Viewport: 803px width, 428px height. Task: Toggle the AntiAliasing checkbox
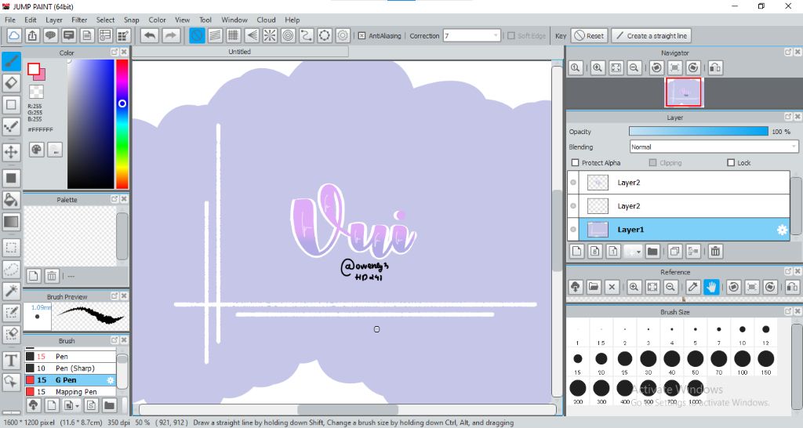pos(362,36)
